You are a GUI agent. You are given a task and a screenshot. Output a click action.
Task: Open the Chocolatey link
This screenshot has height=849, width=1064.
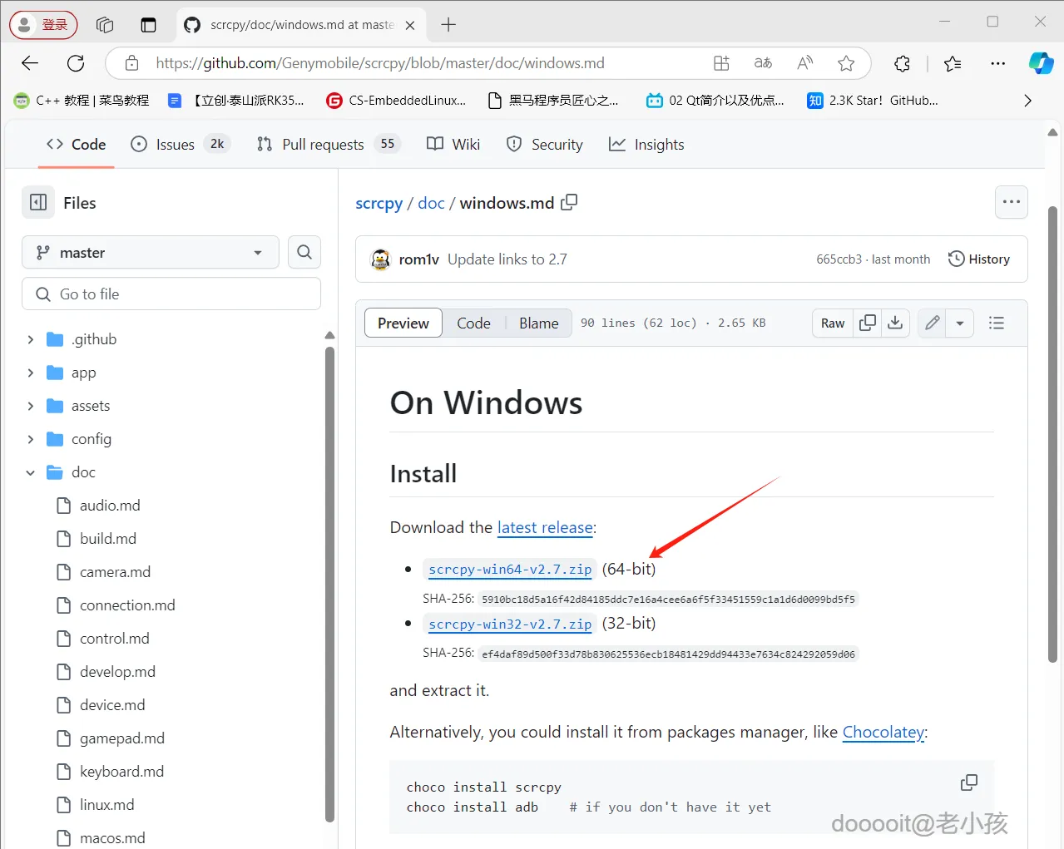pos(883,732)
